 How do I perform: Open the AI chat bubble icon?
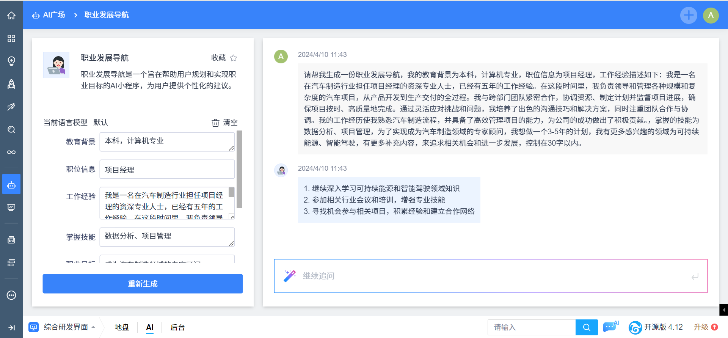611,327
